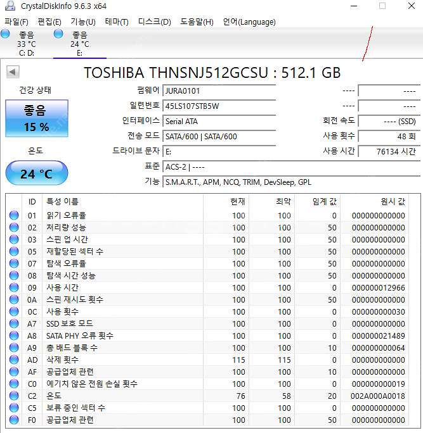Screen dimensions: 423x433
Task: Click the rotation rate value ---- (SSD)
Action: (389, 122)
